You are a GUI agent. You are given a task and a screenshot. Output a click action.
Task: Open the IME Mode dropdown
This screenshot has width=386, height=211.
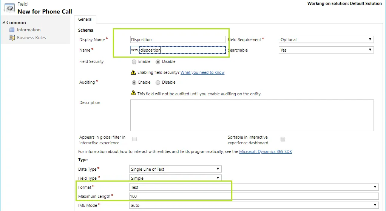coord(254,205)
